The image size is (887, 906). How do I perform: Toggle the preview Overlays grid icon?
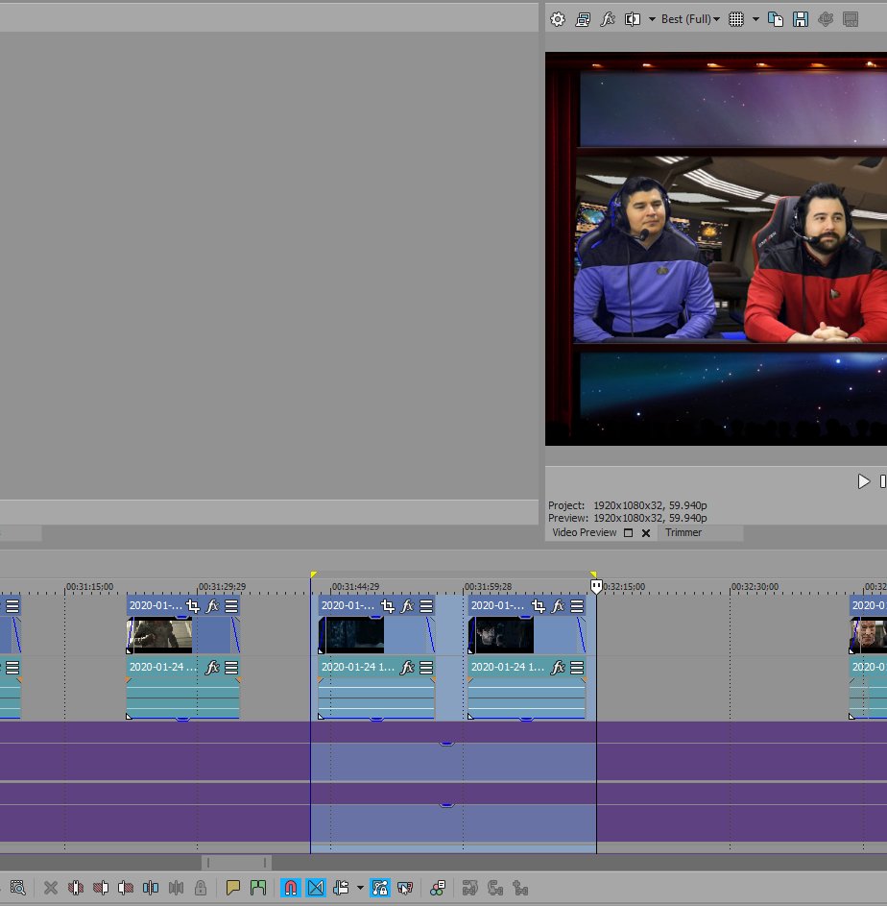pos(736,19)
